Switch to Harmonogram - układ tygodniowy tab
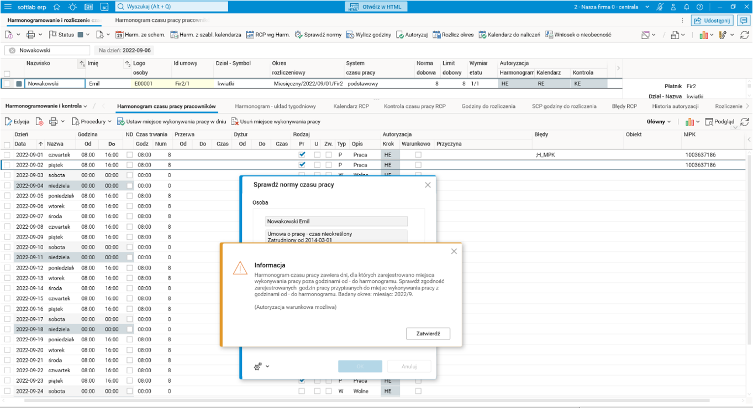Image resolution: width=753 pixels, height=408 pixels. coord(275,106)
